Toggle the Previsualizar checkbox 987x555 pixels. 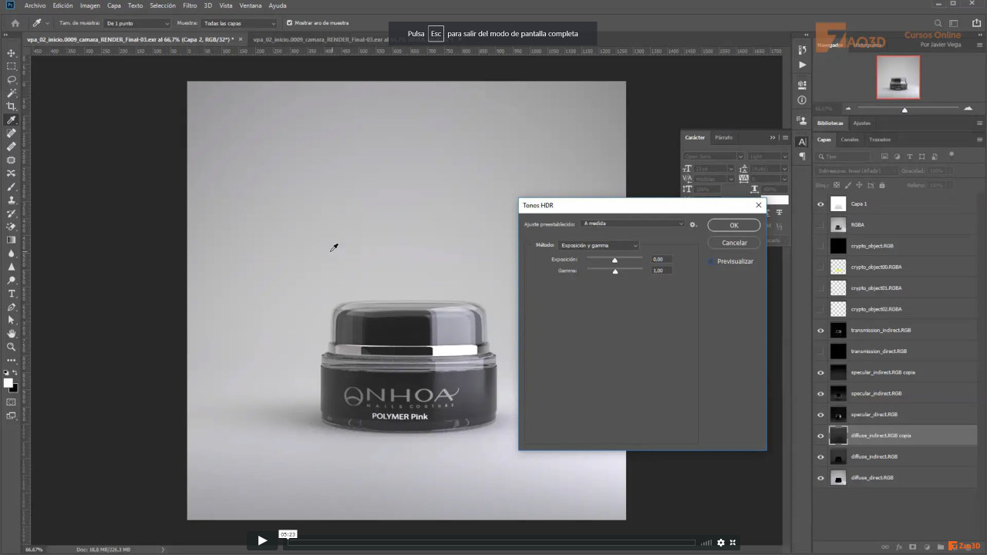[x=711, y=261]
